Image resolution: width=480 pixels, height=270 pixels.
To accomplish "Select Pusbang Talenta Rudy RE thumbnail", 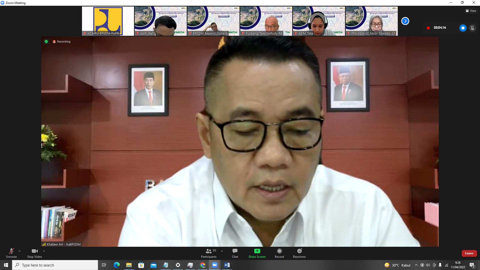I will coord(266,21).
